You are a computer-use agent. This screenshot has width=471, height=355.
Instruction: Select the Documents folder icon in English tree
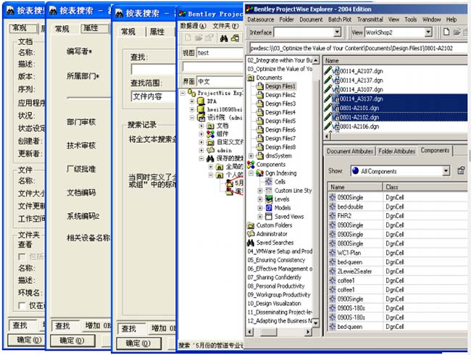(251, 78)
